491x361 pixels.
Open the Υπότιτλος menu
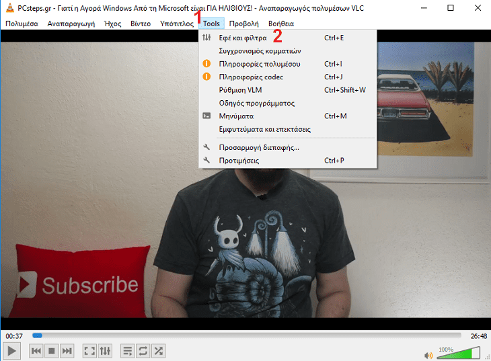pyautogui.click(x=177, y=24)
